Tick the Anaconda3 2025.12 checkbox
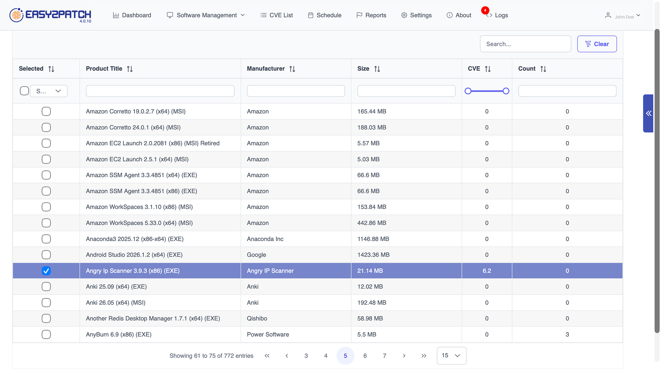Screen dimensions: 661x371 point(46,239)
